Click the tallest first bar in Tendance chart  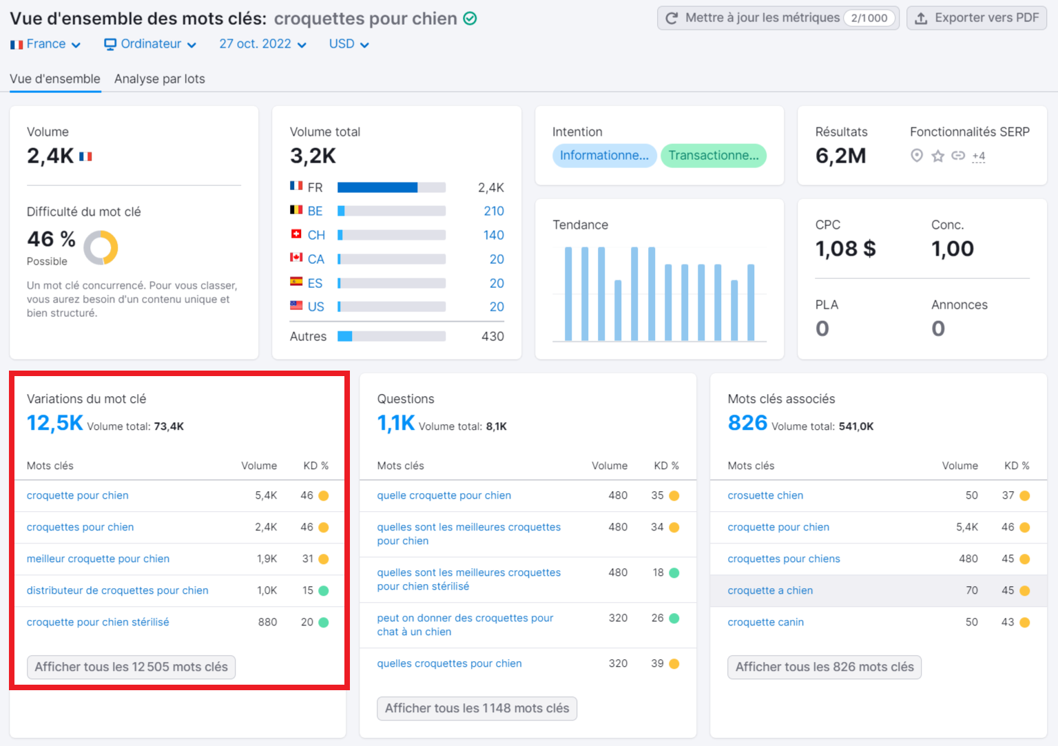click(568, 293)
